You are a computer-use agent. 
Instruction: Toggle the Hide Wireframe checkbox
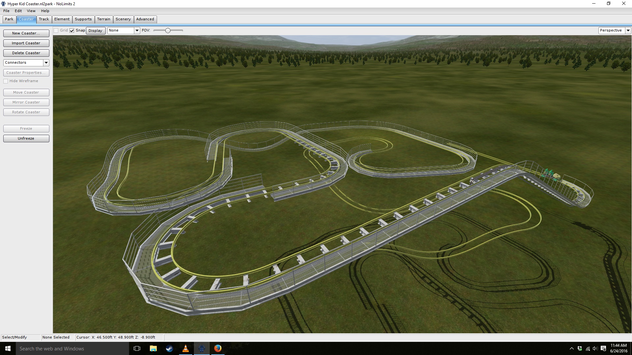coord(6,81)
